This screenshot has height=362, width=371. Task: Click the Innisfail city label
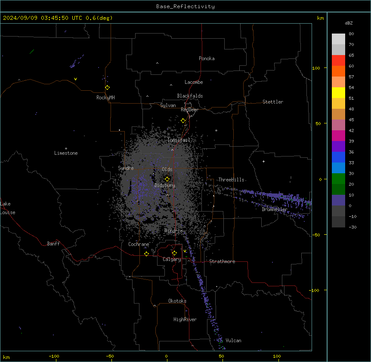point(179,140)
